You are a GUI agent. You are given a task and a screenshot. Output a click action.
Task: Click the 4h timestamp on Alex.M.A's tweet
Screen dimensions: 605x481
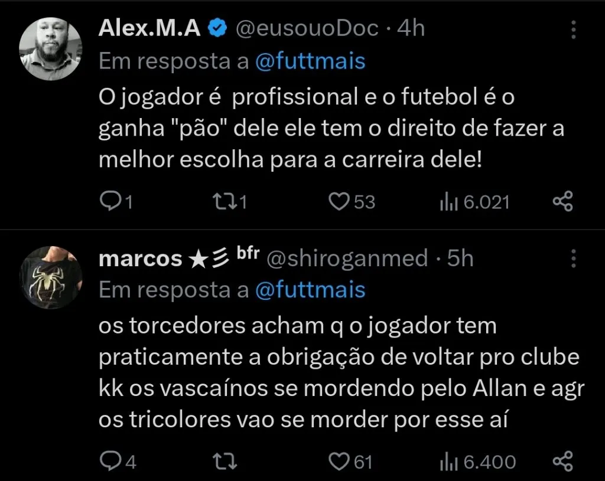411,27
